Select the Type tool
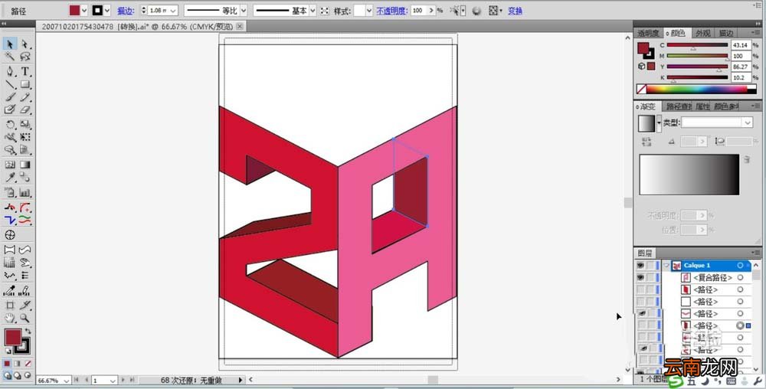This screenshot has width=766, height=389. click(25, 72)
